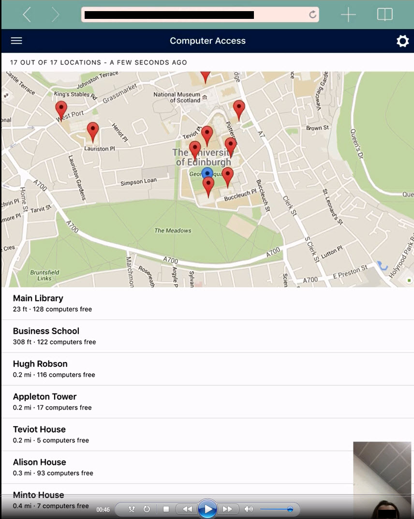The width and height of the screenshot is (414, 519).
Task: Click the museum icon beside National Museum
Action: pos(205,97)
